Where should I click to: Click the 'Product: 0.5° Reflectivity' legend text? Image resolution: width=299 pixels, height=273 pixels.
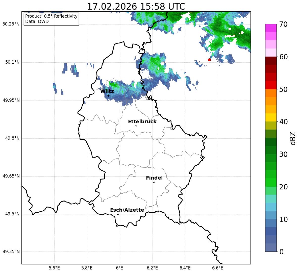pos(51,16)
